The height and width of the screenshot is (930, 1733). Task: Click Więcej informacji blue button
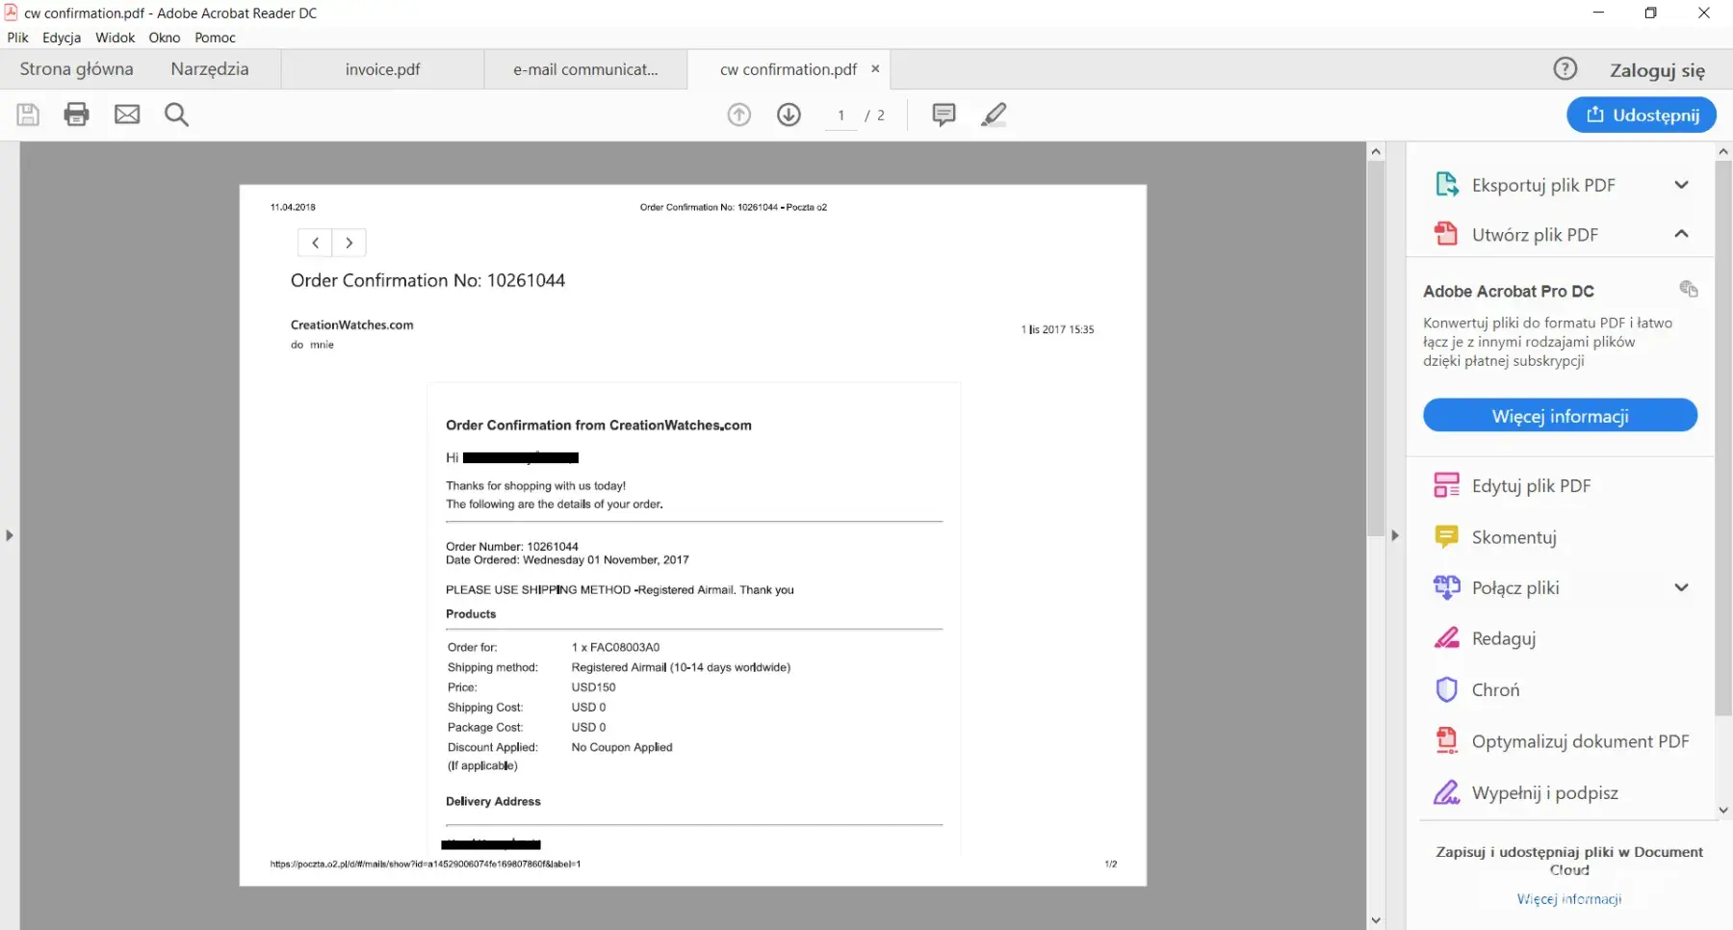1560,416
